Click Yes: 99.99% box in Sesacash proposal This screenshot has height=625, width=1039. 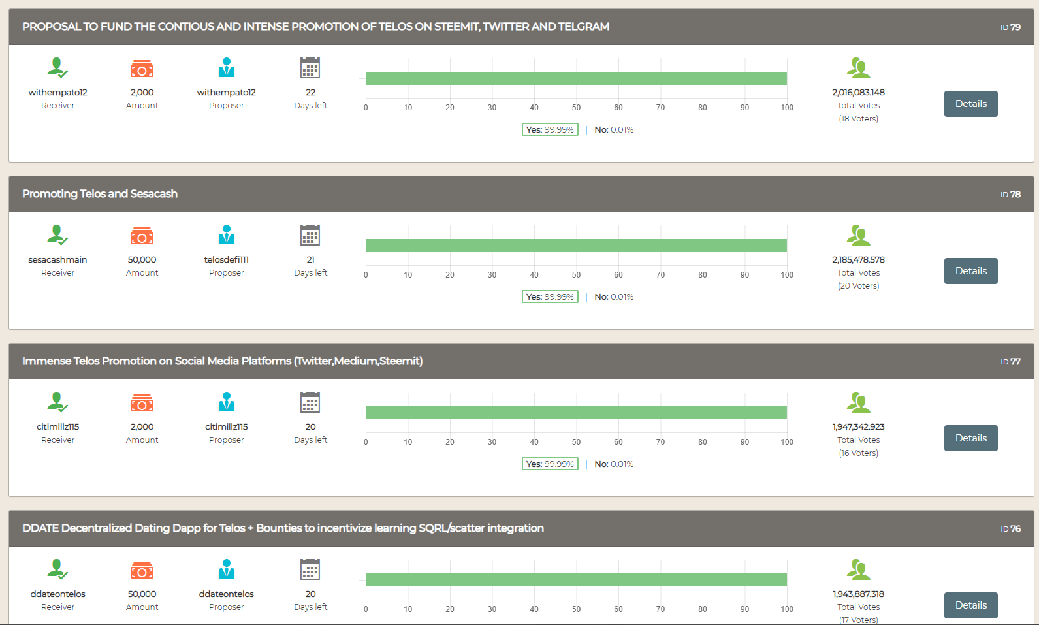pos(550,296)
